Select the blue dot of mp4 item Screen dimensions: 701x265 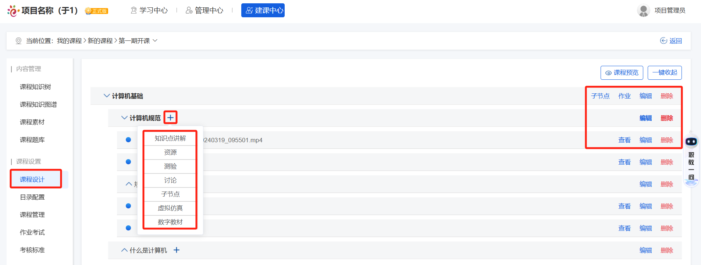pos(128,140)
